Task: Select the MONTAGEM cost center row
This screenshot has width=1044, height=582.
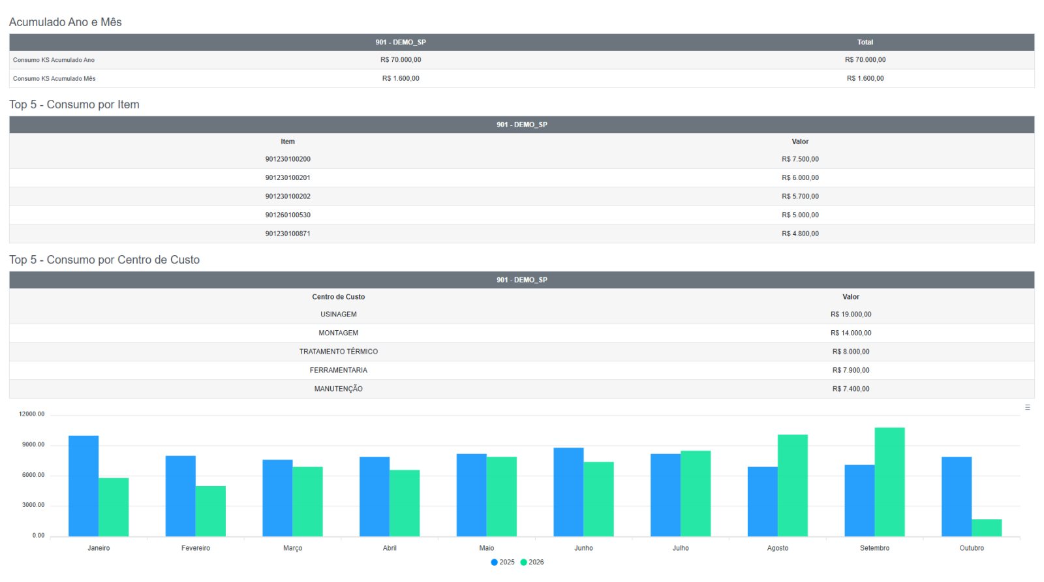Action: 521,333
